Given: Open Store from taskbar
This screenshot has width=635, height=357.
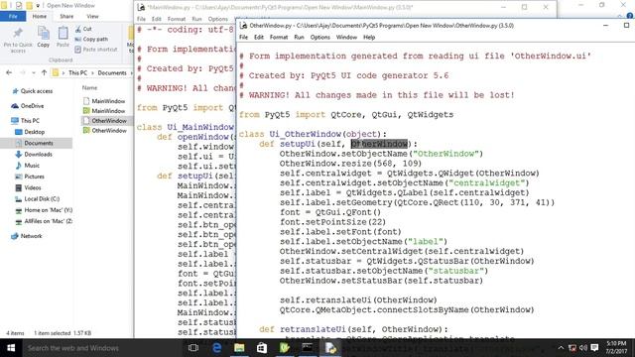Looking at the screenshot, I should [x=262, y=348].
